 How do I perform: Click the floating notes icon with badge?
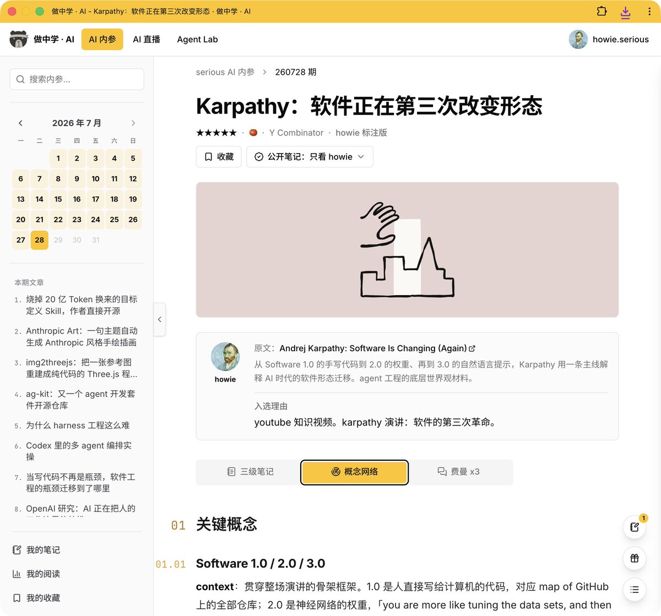point(634,527)
